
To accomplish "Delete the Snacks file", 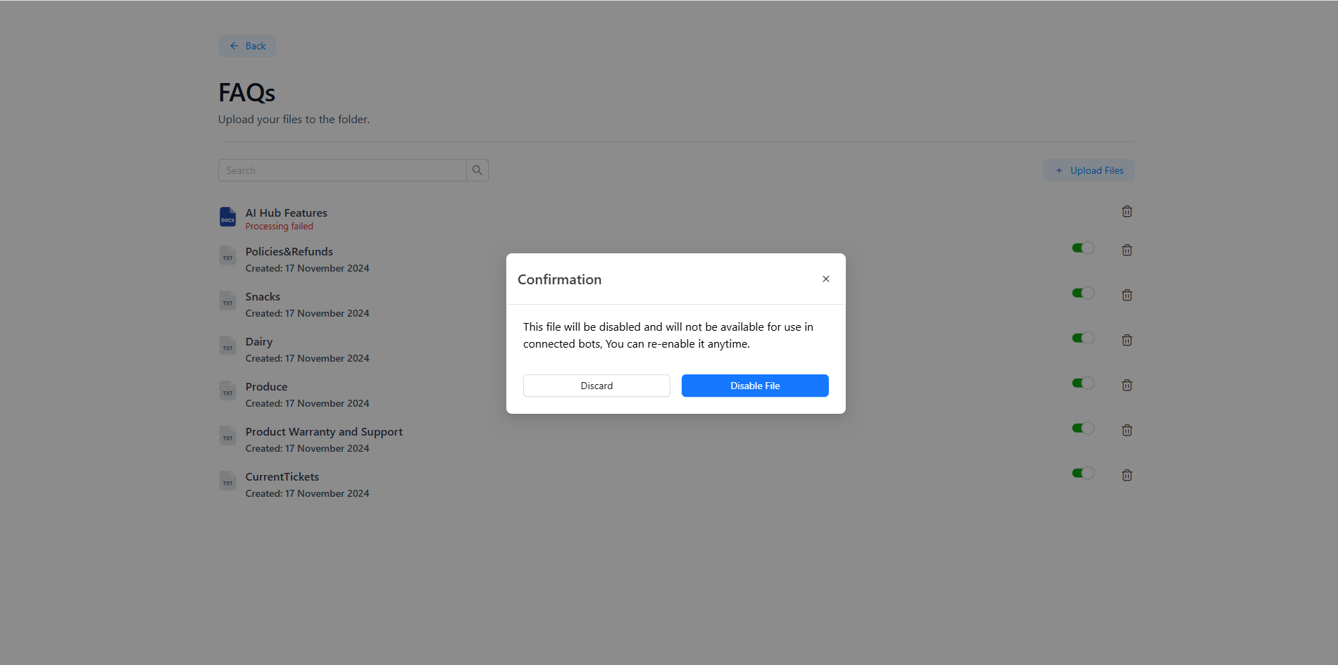I will click(1127, 295).
